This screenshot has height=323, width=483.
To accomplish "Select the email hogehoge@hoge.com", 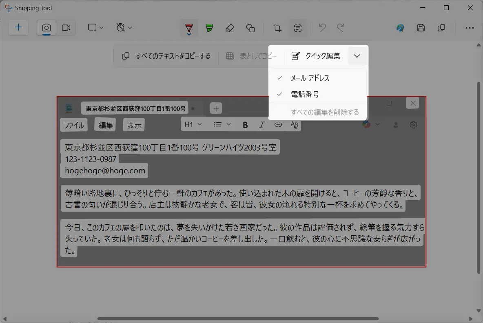I will pyautogui.click(x=104, y=170).
